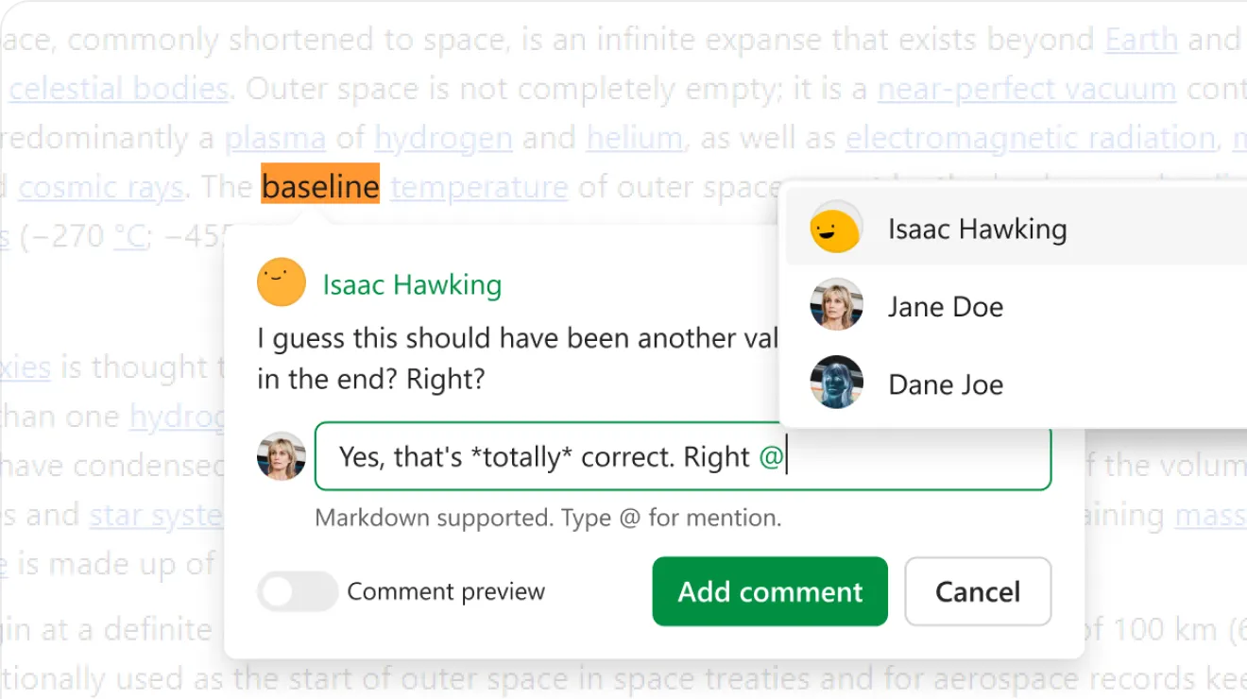The width and height of the screenshot is (1247, 699).
Task: Open the "electromagnetic radiation" link
Action: pyautogui.click(x=1030, y=138)
